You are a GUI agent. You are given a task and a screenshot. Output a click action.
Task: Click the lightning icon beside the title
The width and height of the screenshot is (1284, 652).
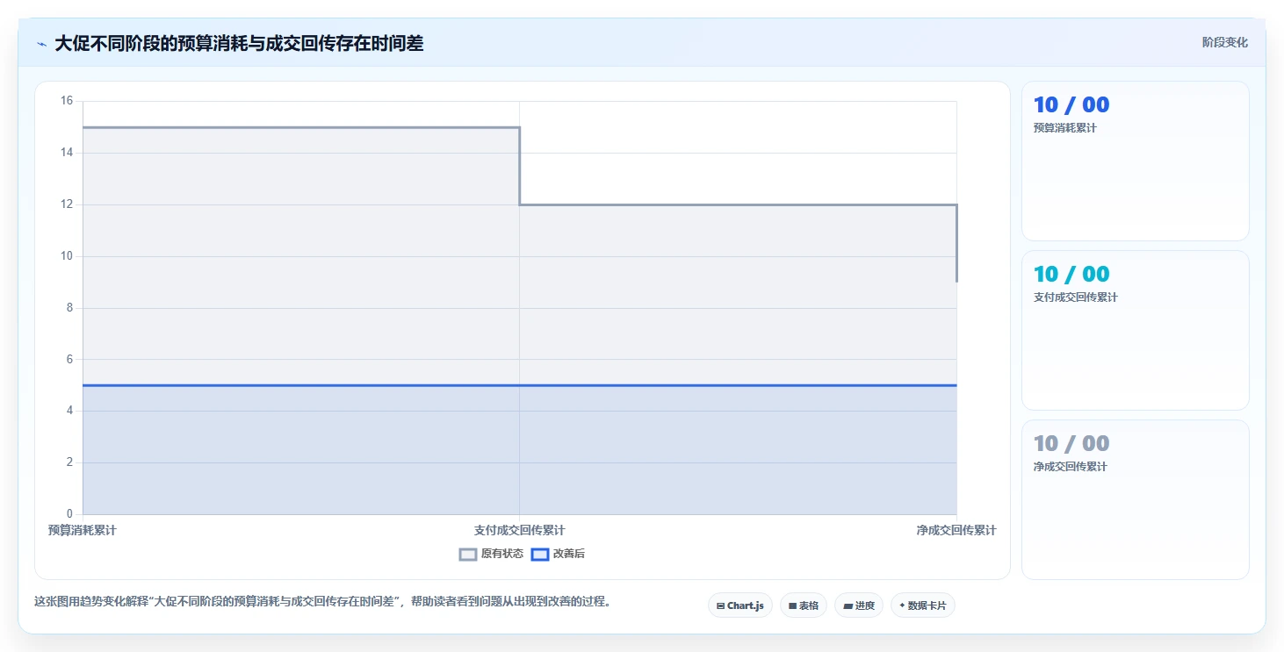click(x=41, y=44)
